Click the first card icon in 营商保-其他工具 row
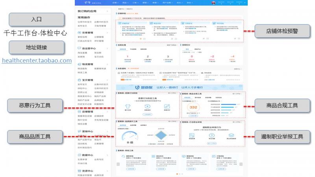Screen dimensions: 315x177 tap(123, 156)
